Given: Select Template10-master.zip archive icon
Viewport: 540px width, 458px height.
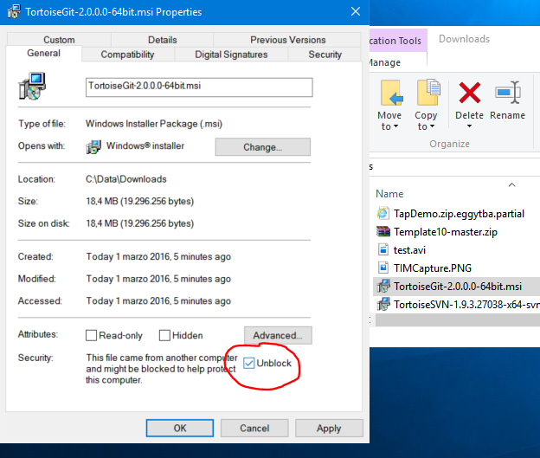Looking at the screenshot, I should tap(382, 231).
